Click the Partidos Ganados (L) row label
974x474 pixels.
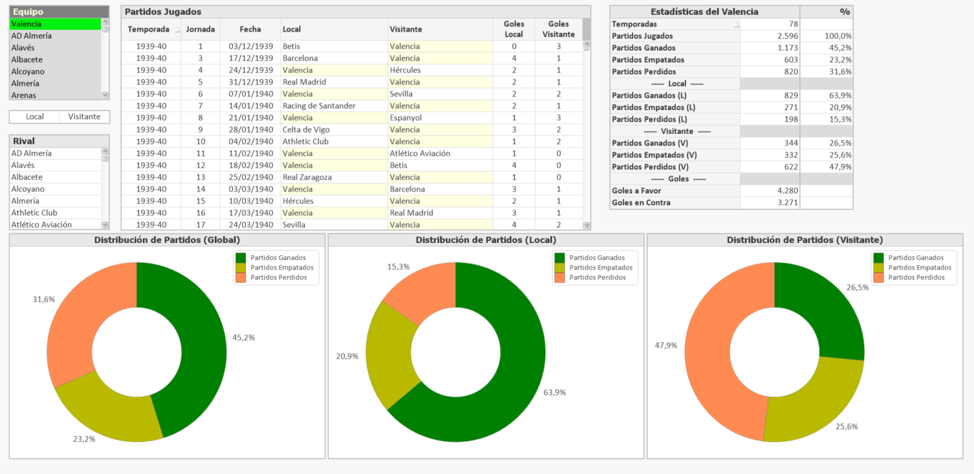coord(675,96)
